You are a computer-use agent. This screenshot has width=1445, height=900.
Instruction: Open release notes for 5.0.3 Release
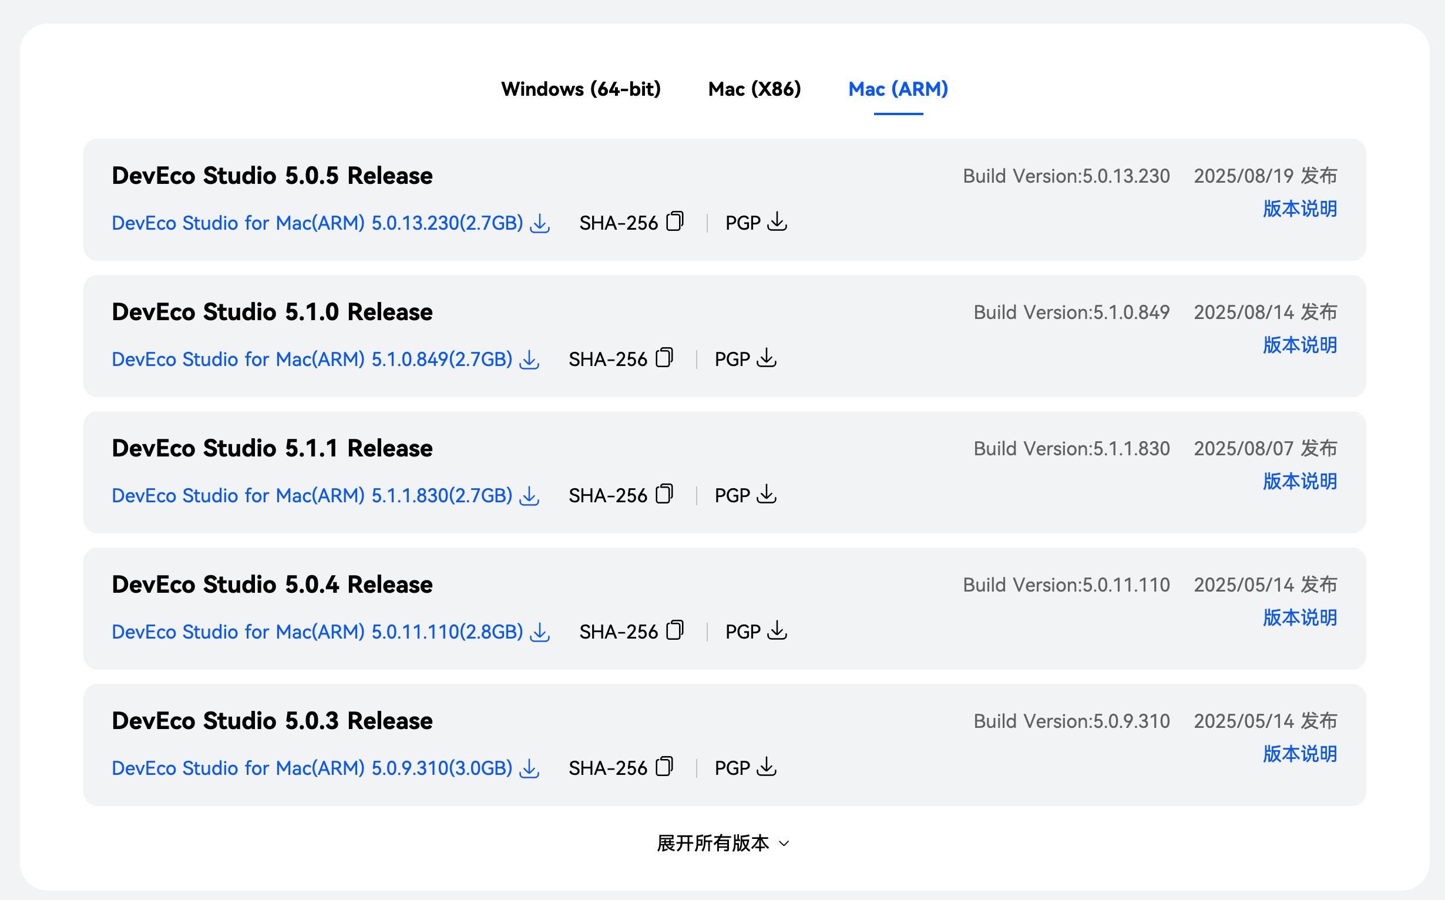tap(1299, 754)
